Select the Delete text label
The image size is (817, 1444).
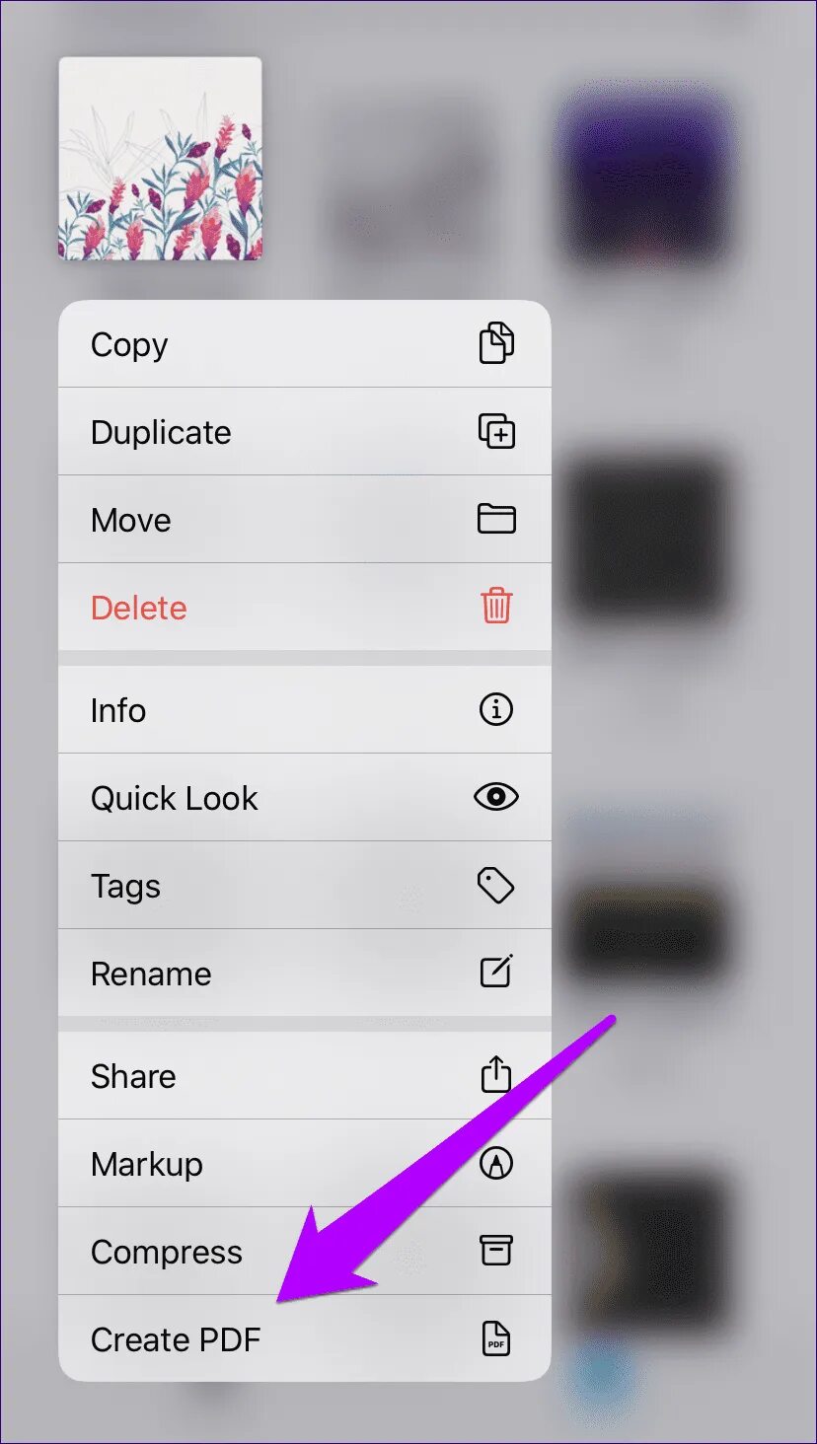139,608
